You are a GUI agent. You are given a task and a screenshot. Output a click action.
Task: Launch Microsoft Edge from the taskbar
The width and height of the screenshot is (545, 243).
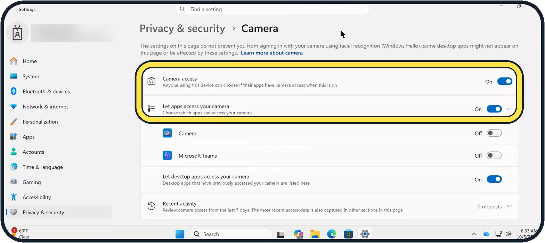click(332, 234)
